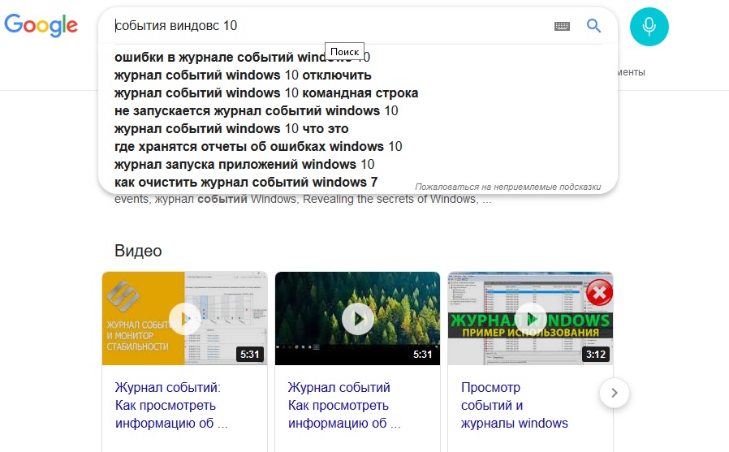Start voice search with the microphone button
The width and height of the screenshot is (729, 452).
coord(649,27)
